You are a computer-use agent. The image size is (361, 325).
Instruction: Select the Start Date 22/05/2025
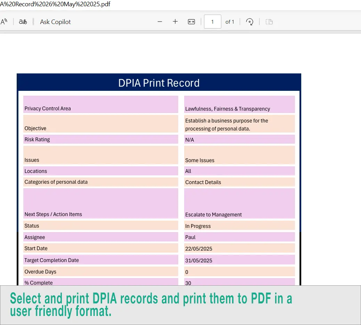point(239,248)
